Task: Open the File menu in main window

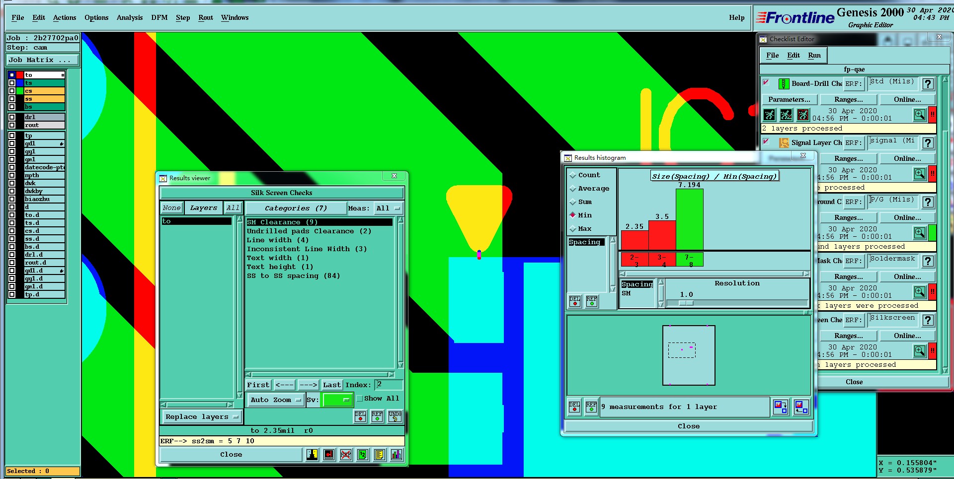Action: click(x=18, y=18)
